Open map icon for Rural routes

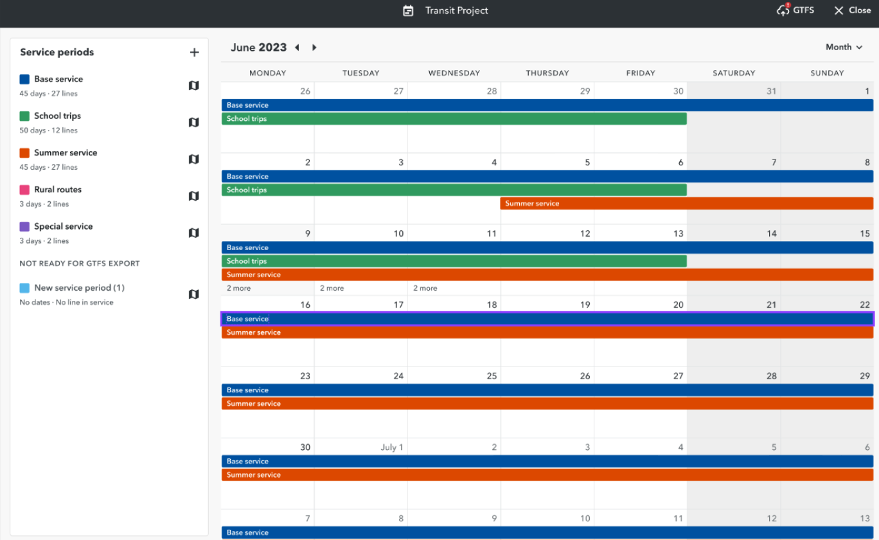click(193, 196)
